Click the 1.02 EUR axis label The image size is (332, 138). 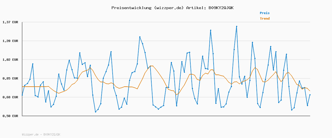(10, 60)
